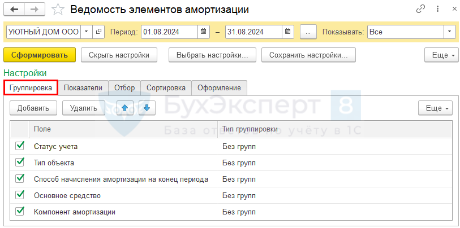Disable the Компонент амортизации field
The width and height of the screenshot is (460, 228).
pyautogui.click(x=20, y=212)
